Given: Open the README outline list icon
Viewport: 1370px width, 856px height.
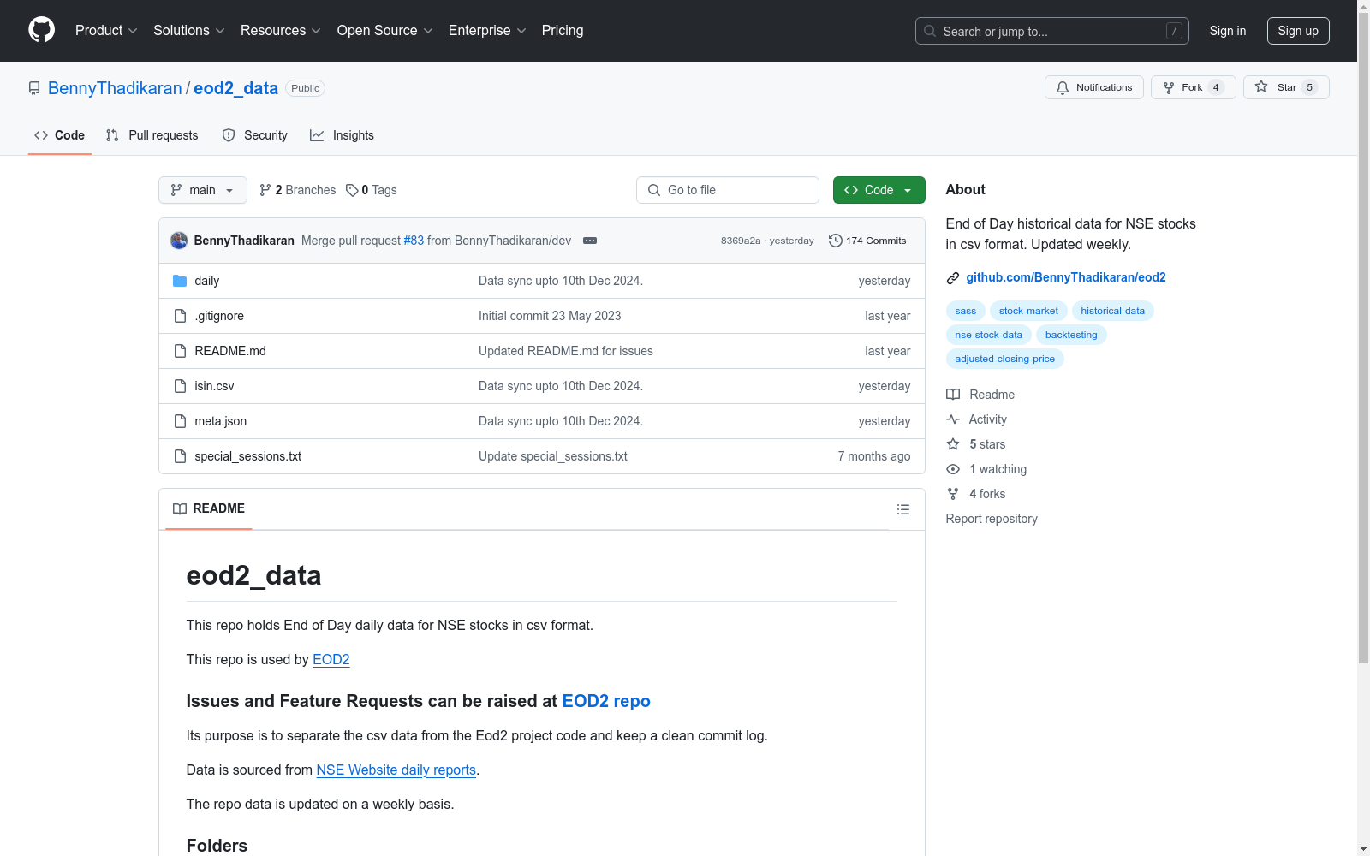Looking at the screenshot, I should pyautogui.click(x=903, y=509).
